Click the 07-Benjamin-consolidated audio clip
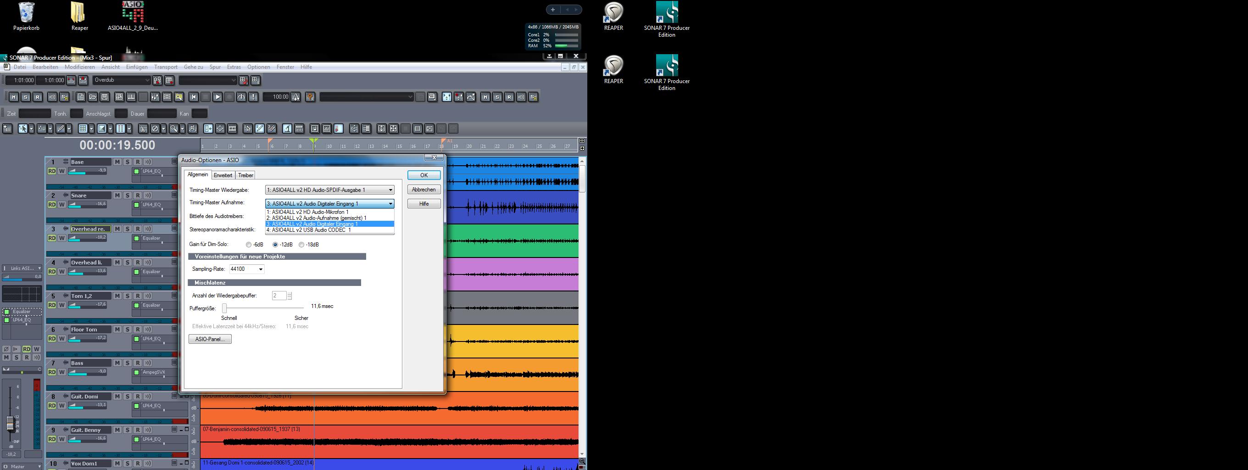Image resolution: width=1248 pixels, height=470 pixels. 390,441
